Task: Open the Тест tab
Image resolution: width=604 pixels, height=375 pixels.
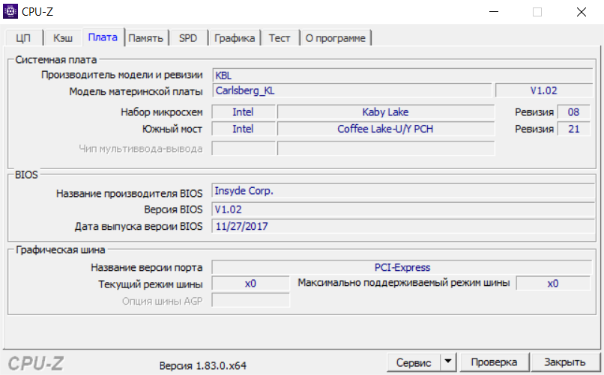Action: pyautogui.click(x=280, y=38)
